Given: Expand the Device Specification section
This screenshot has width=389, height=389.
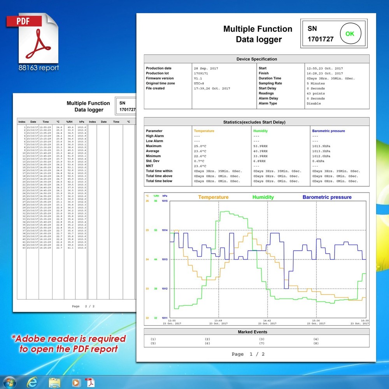Looking at the screenshot, I should [257, 59].
